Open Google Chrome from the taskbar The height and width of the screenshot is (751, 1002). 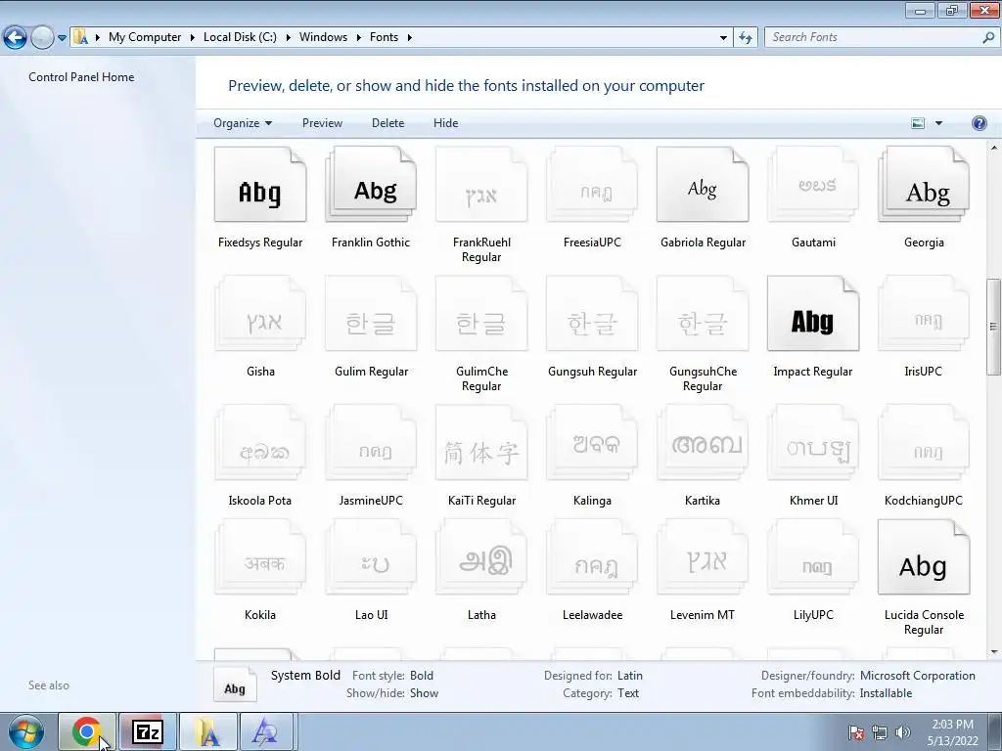[x=86, y=731]
